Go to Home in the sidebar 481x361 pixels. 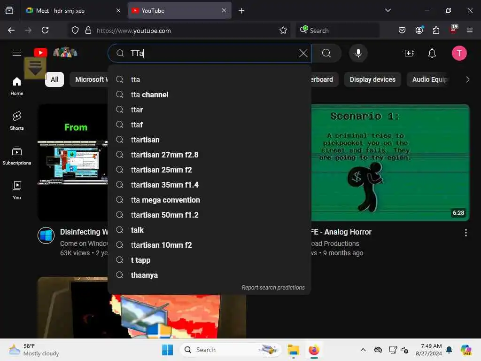click(17, 86)
